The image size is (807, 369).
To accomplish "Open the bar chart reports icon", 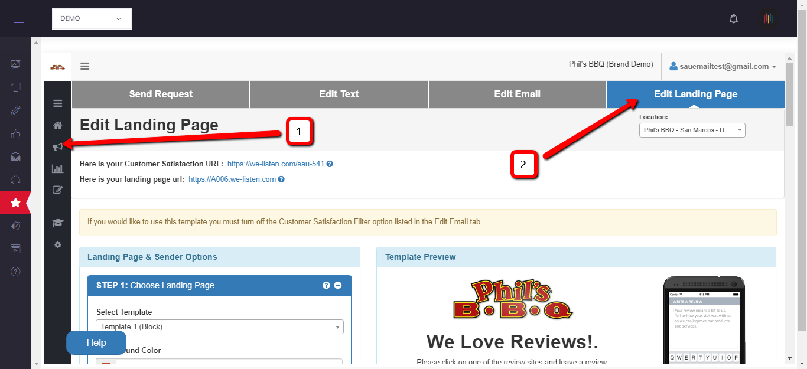I will click(x=57, y=168).
